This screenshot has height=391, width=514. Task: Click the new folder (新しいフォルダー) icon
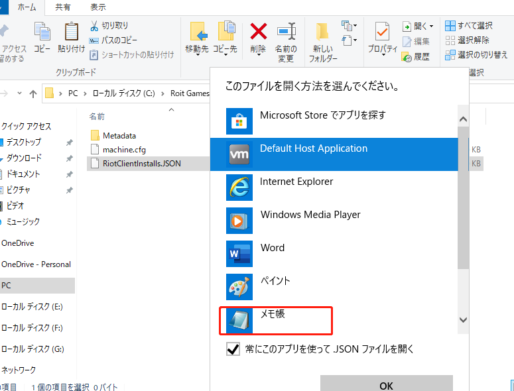(x=322, y=32)
